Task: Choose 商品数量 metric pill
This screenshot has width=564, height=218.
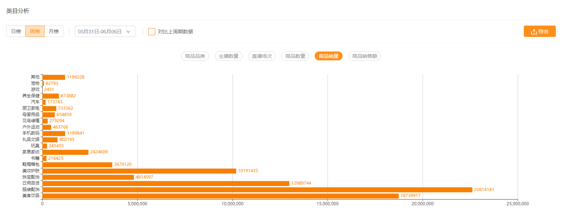Action: pos(295,56)
